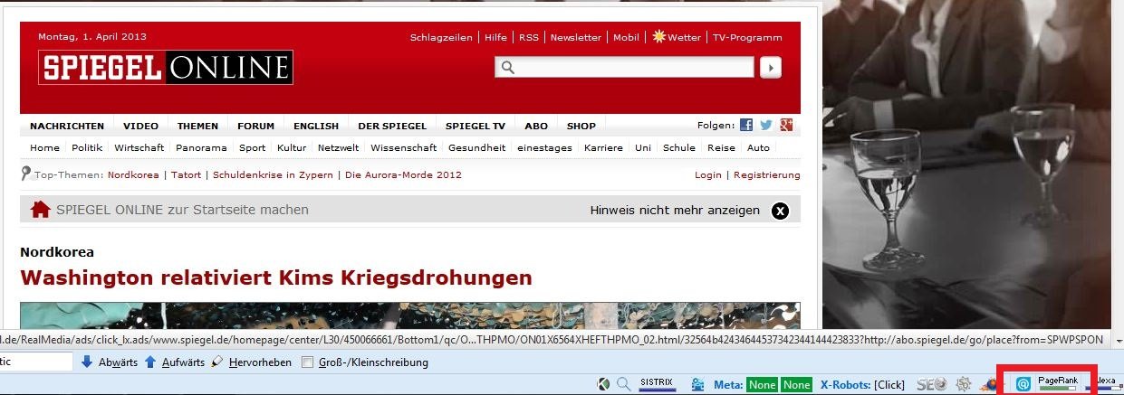Select the Kultur section

pos(292,147)
